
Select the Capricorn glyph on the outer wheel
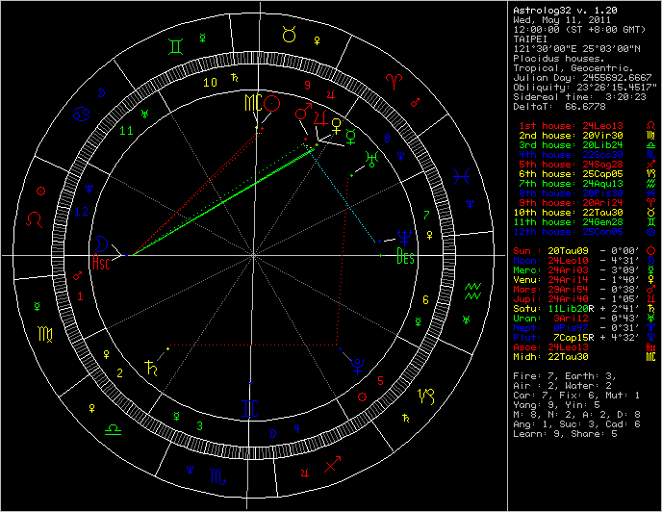[426, 396]
